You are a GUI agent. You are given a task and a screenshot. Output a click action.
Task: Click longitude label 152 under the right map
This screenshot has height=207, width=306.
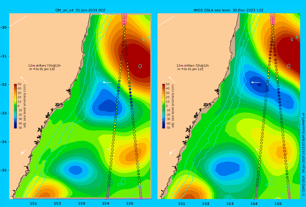click(x=206, y=204)
